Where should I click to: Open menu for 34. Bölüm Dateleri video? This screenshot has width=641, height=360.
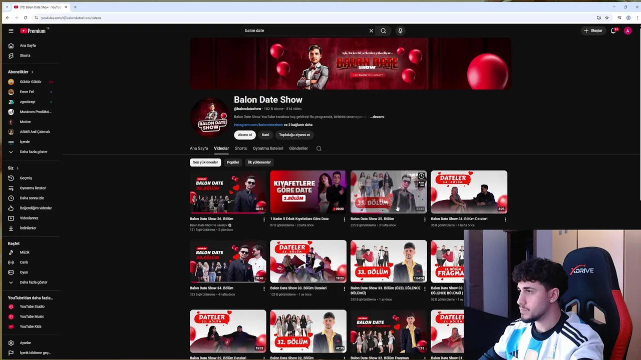point(505,219)
